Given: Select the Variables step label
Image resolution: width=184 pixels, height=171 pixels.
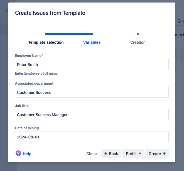Looking at the screenshot, I should tap(92, 42).
